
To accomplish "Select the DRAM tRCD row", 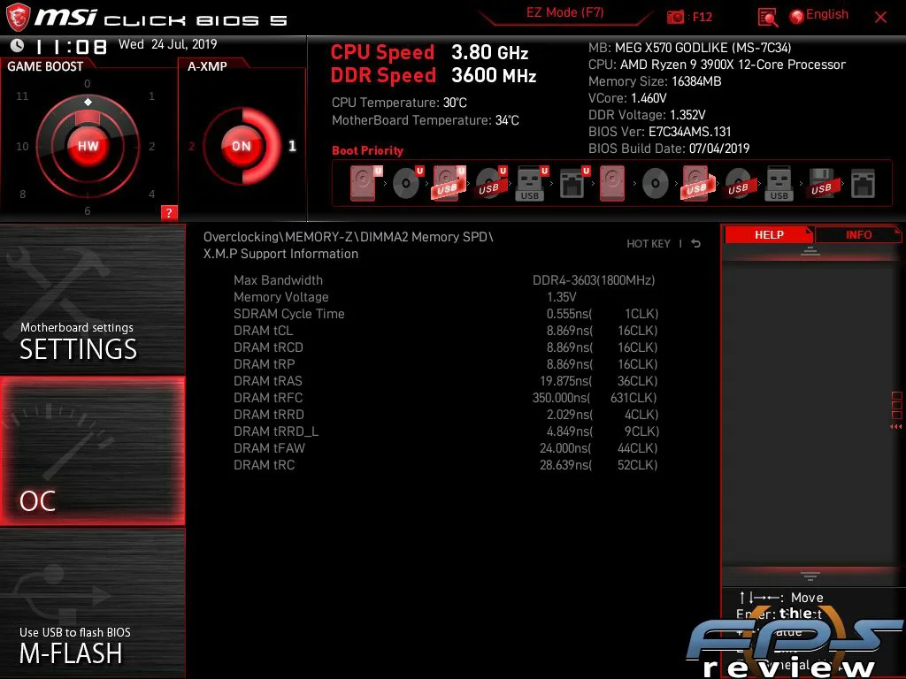I will [x=445, y=347].
